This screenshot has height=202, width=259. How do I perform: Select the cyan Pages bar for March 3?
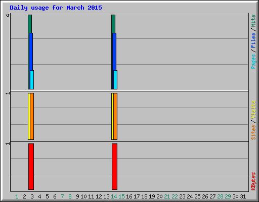tap(32, 80)
